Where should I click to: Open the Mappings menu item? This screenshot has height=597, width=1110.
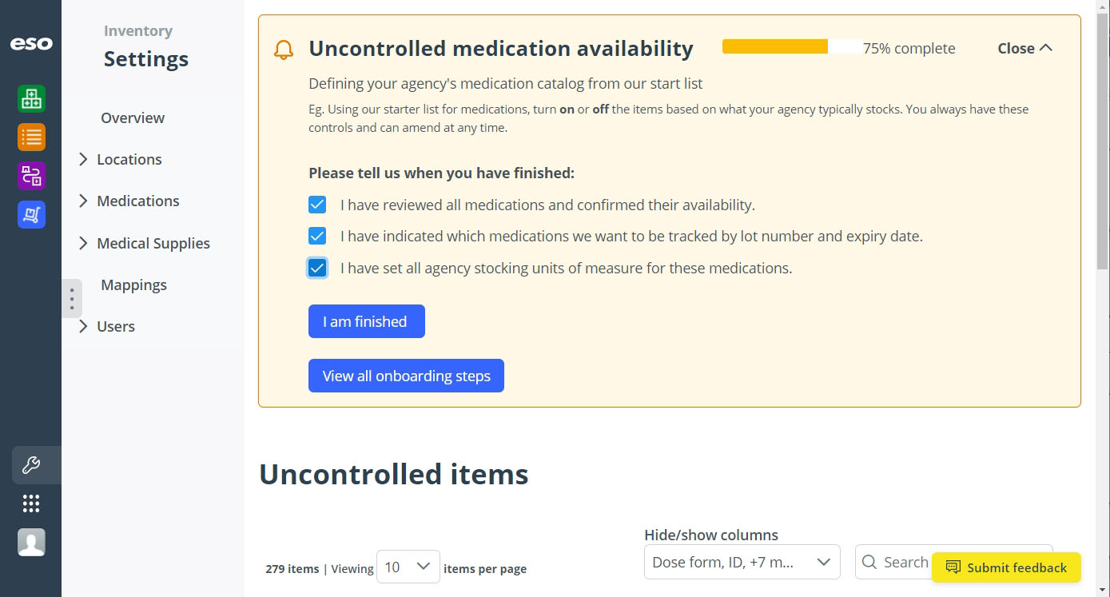click(x=133, y=285)
